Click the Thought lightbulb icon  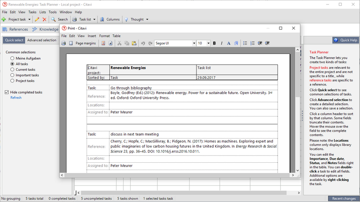pyautogui.click(x=126, y=19)
